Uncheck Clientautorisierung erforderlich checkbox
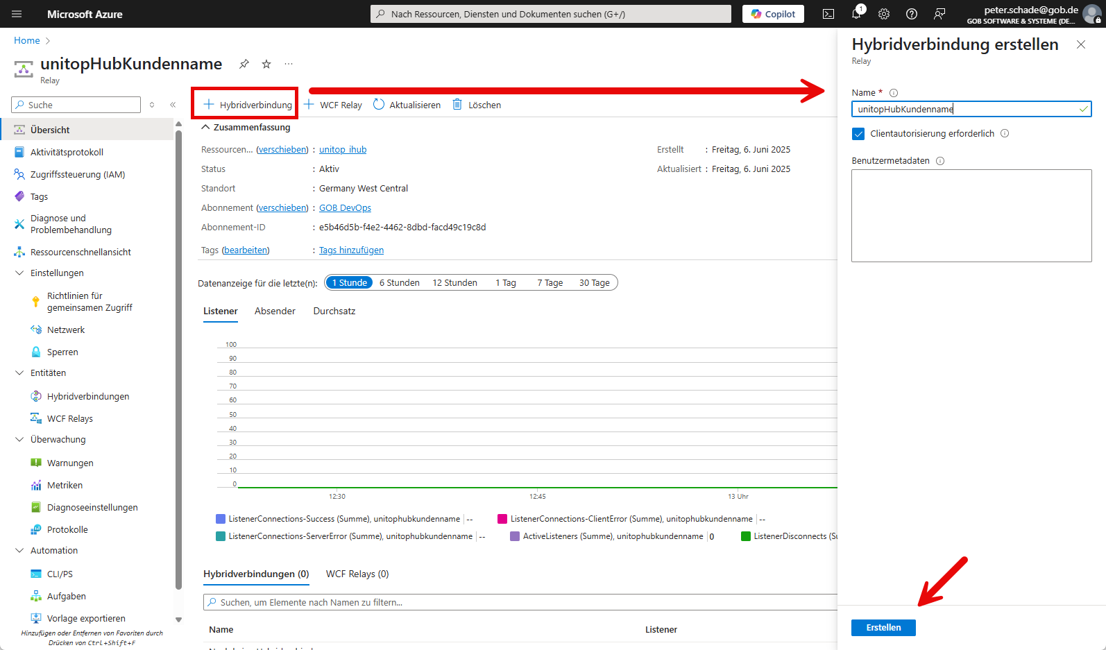The width and height of the screenshot is (1106, 650). coord(858,134)
